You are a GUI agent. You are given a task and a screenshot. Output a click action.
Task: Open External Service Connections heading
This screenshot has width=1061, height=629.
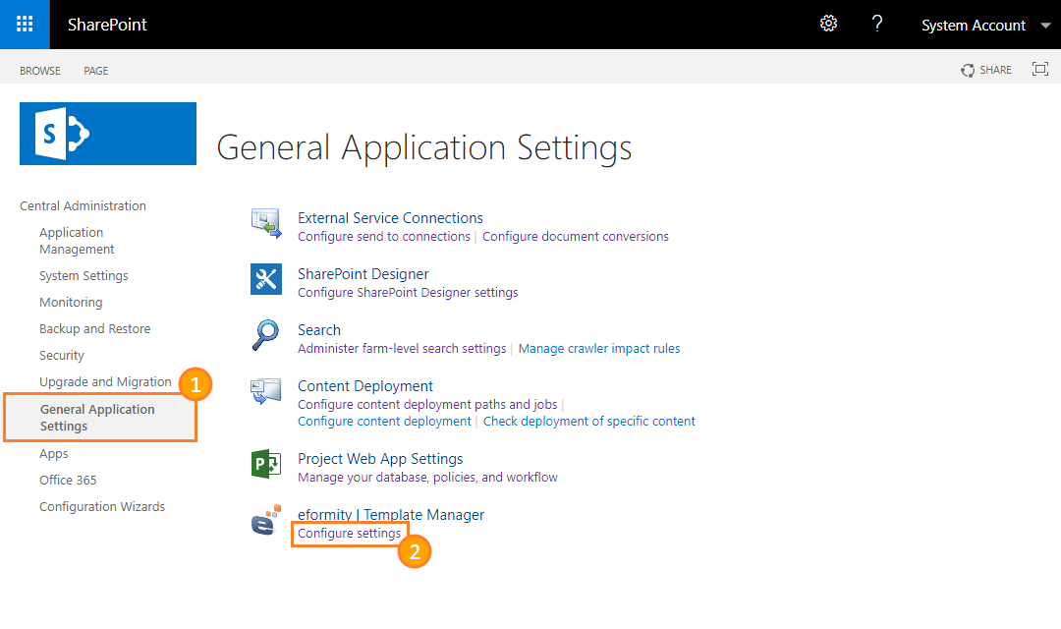point(390,218)
